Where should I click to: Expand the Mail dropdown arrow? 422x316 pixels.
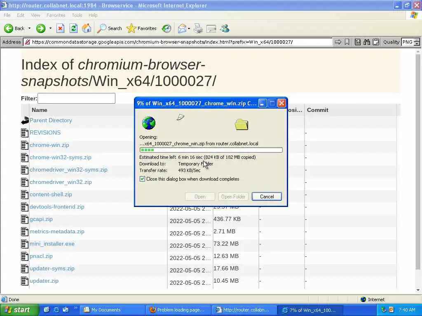[189, 28]
